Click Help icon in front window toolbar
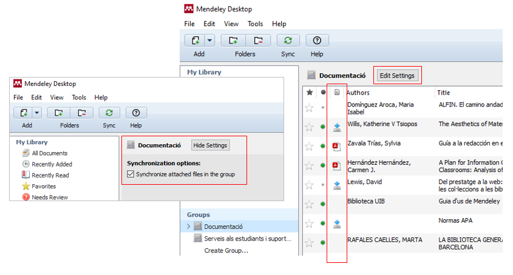 (x=136, y=113)
